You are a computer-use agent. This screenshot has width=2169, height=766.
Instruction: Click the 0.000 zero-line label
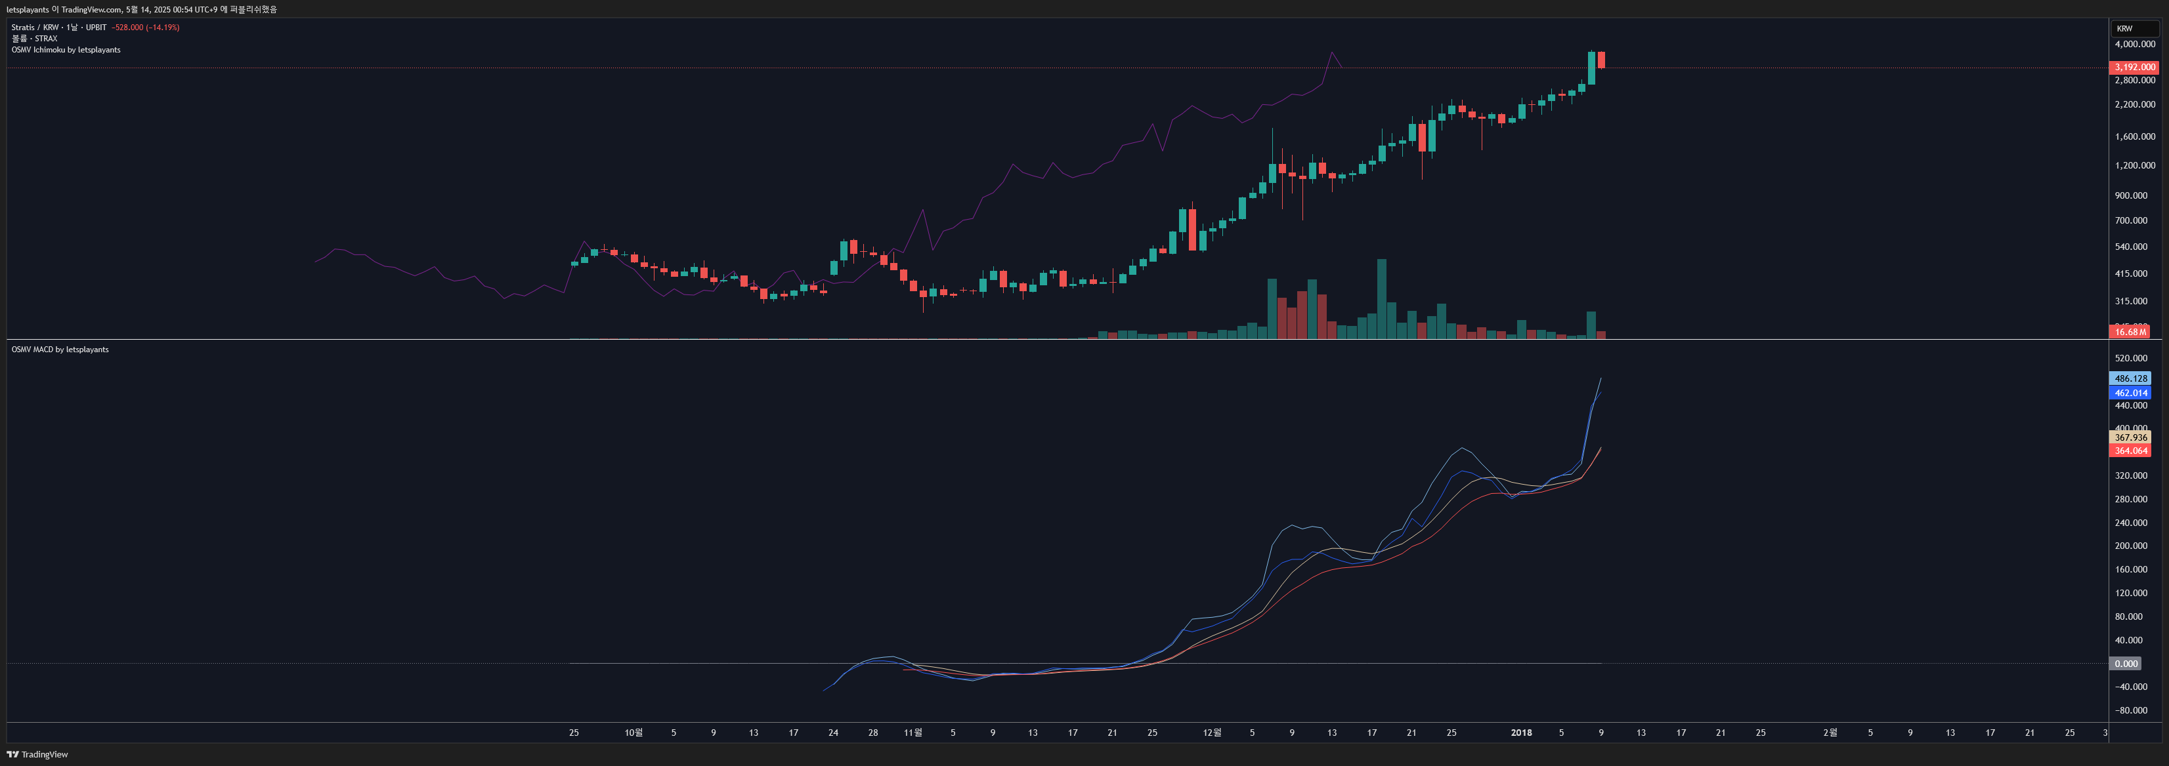[2125, 664]
